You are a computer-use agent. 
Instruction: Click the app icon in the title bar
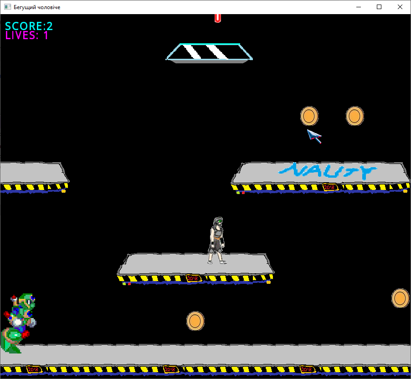pyautogui.click(x=7, y=7)
